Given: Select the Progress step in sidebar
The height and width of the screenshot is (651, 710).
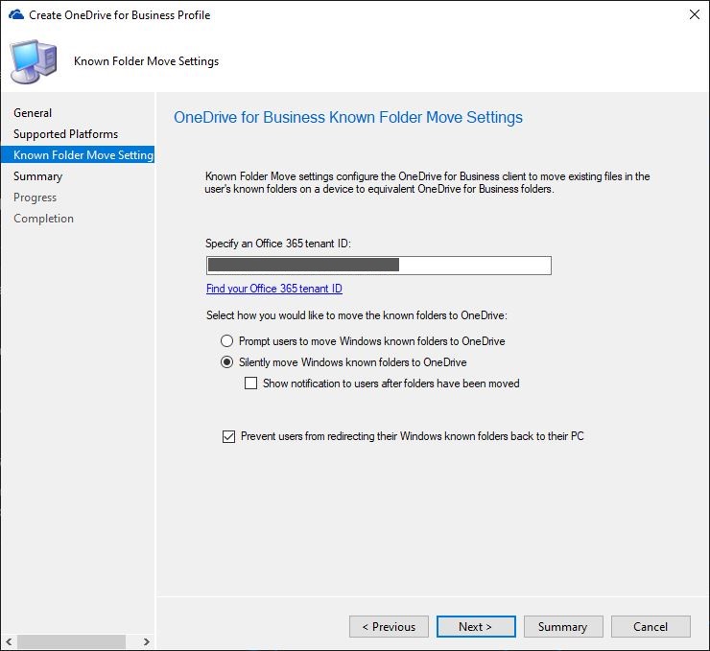Looking at the screenshot, I should click(35, 198).
